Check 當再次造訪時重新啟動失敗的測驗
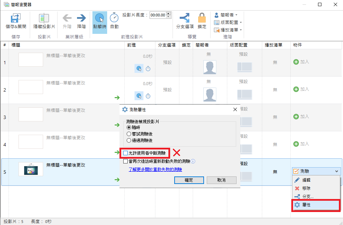The width and height of the screenshot is (343, 225). pyautogui.click(x=125, y=161)
